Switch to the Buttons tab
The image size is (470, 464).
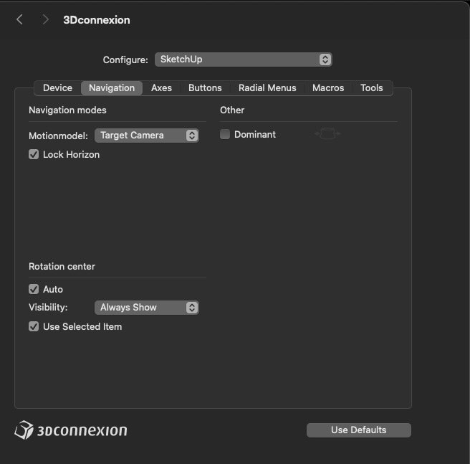(205, 88)
